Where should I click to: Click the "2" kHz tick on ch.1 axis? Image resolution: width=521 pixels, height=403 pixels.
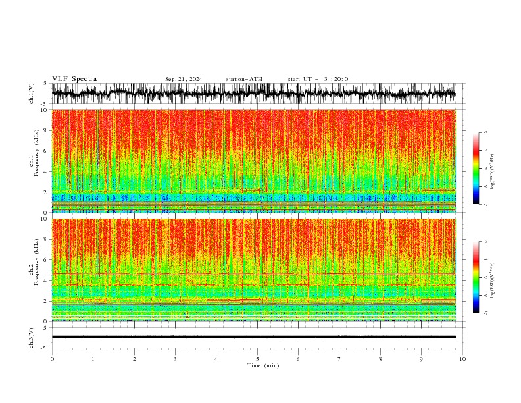tap(47, 192)
